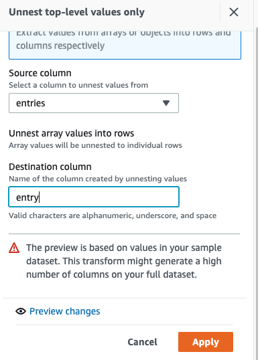Click the eye icon beside Preview changes
This screenshot has height=360, width=258.
pyautogui.click(x=21, y=311)
